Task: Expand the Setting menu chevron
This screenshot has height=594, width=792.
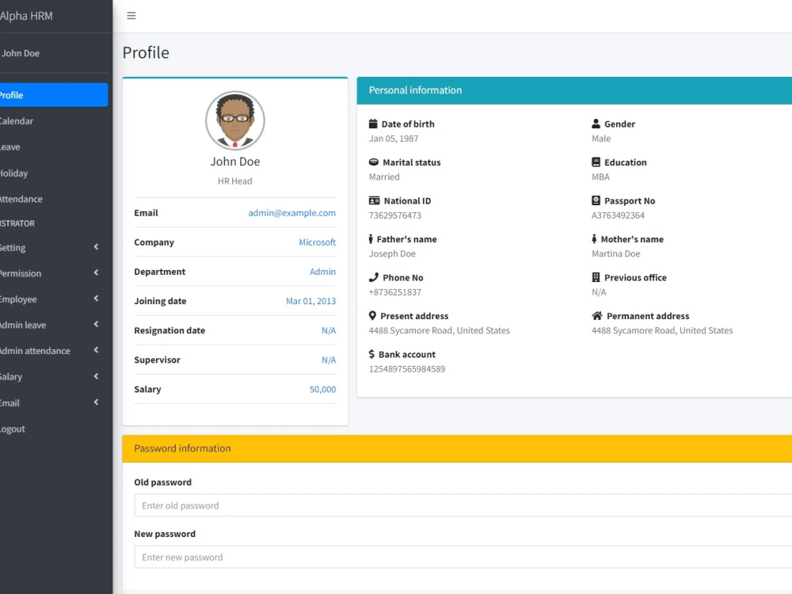Action: pos(96,247)
